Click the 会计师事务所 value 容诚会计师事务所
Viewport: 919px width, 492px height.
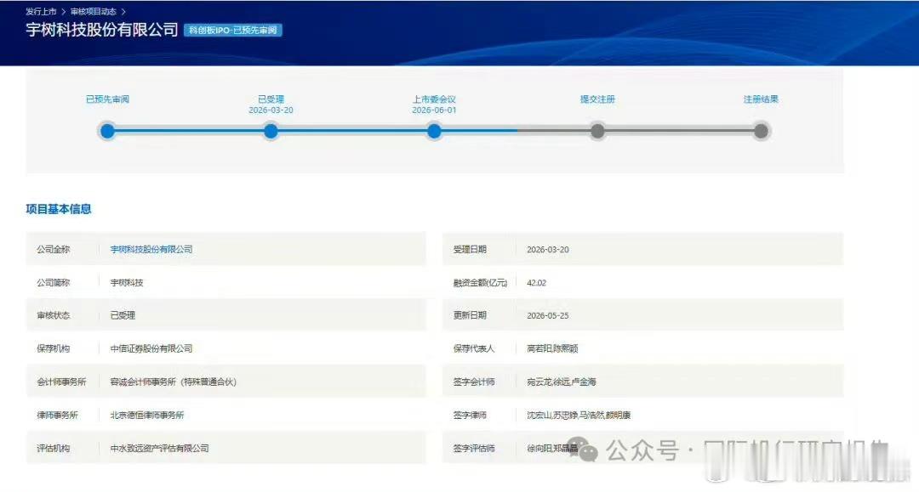[x=173, y=382]
